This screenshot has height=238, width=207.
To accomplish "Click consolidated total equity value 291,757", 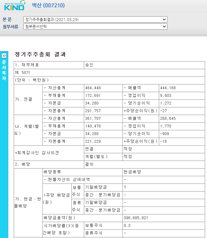I will coord(93,111).
